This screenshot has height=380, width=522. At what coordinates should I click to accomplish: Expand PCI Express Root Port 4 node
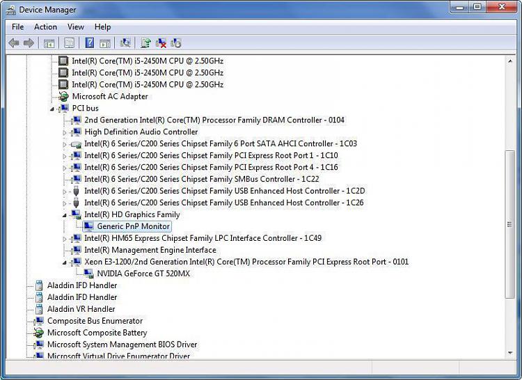(65, 168)
